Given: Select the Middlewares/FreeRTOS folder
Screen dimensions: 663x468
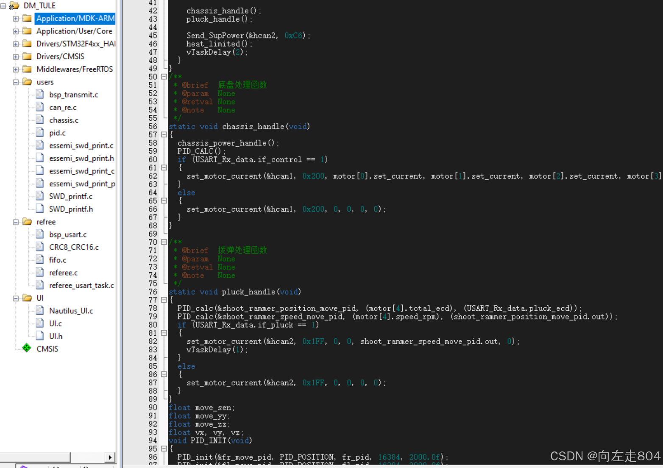Looking at the screenshot, I should pos(75,70).
